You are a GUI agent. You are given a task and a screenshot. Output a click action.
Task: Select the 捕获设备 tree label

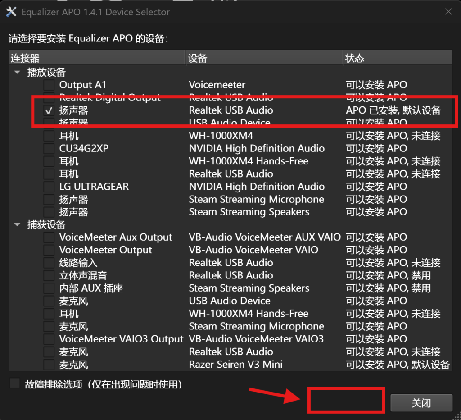tap(46, 224)
